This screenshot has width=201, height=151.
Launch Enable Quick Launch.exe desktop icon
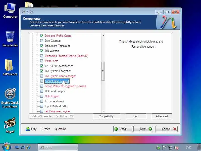click(10, 98)
